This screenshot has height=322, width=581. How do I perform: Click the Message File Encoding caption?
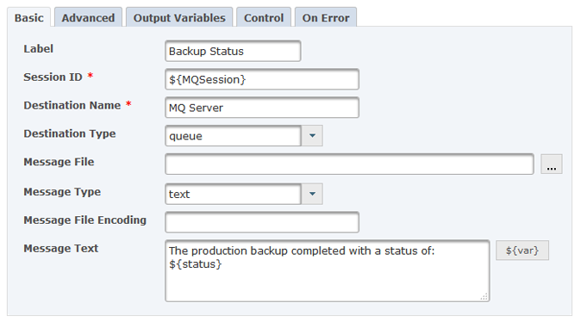click(84, 220)
